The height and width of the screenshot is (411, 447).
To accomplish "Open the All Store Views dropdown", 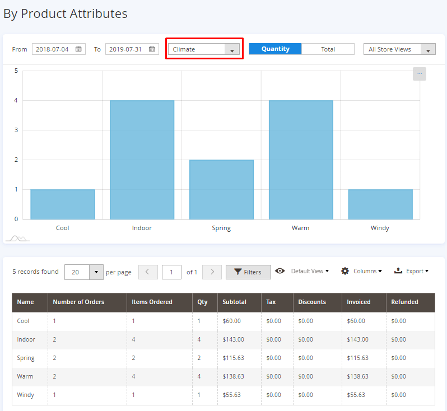I will coord(399,49).
